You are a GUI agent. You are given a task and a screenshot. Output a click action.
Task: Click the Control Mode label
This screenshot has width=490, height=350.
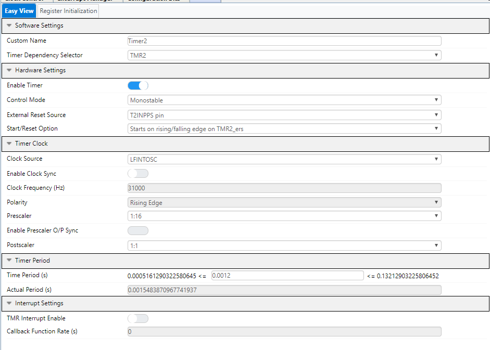(x=26, y=100)
